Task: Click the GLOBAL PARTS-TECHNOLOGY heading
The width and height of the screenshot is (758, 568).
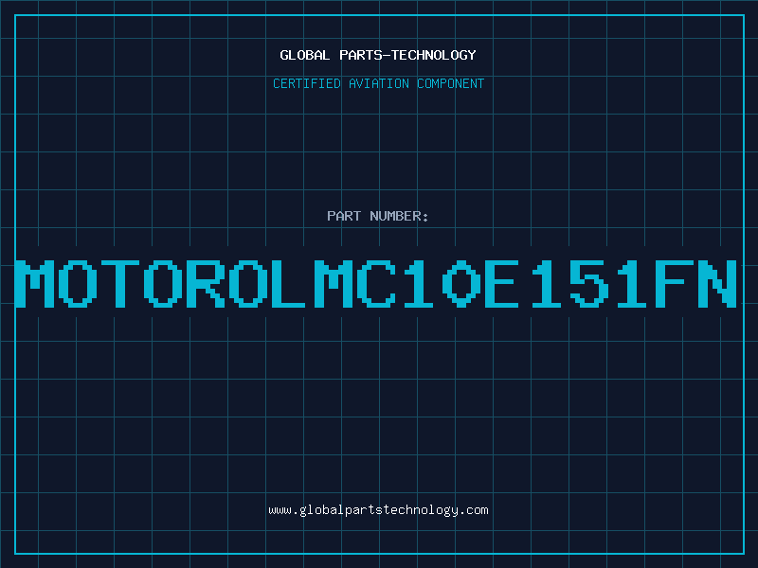Action: click(x=378, y=55)
